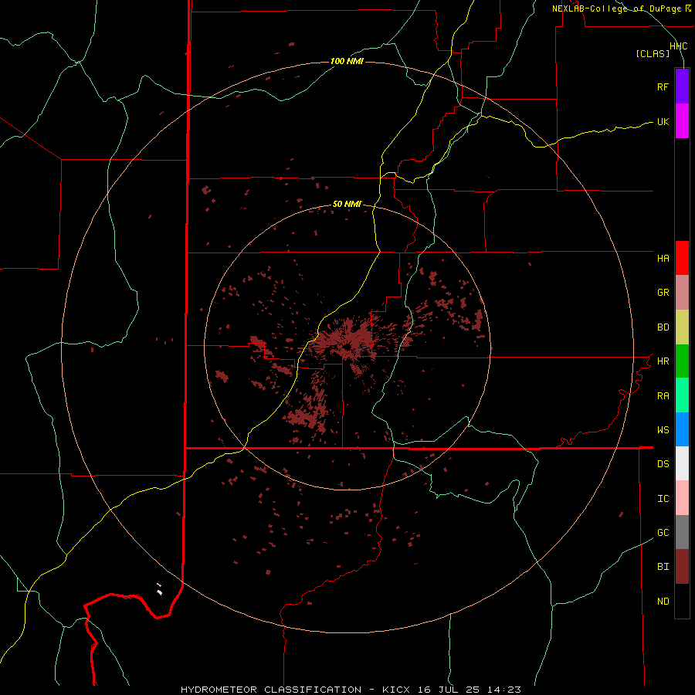Click the 14:23 timestamp
Viewport: 695px width, 695px height.
[505, 690]
